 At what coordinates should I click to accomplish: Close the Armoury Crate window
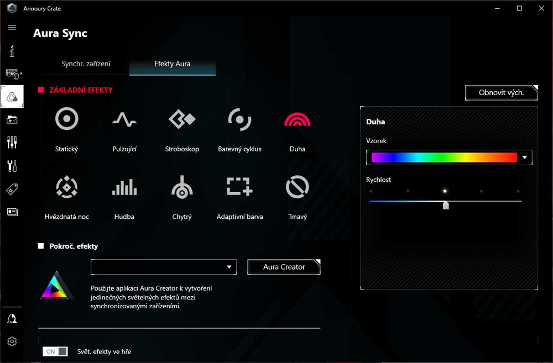(541, 8)
